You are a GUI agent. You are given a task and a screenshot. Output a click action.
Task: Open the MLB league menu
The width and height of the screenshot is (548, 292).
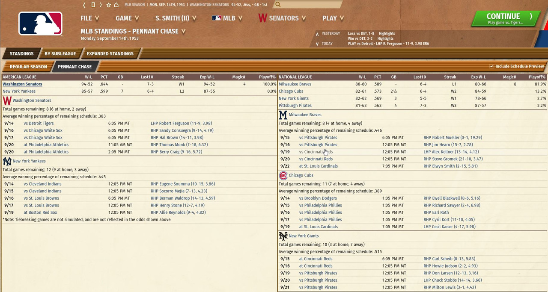227,18
